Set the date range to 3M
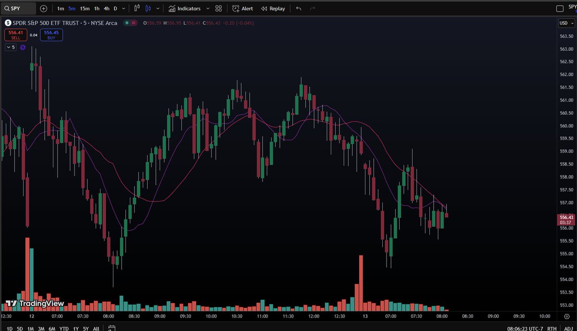 [x=42, y=329]
